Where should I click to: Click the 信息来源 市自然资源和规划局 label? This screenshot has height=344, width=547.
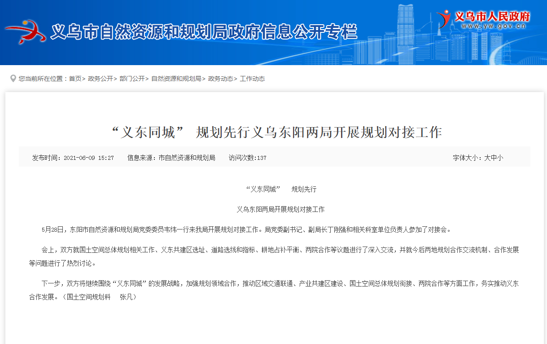point(171,158)
